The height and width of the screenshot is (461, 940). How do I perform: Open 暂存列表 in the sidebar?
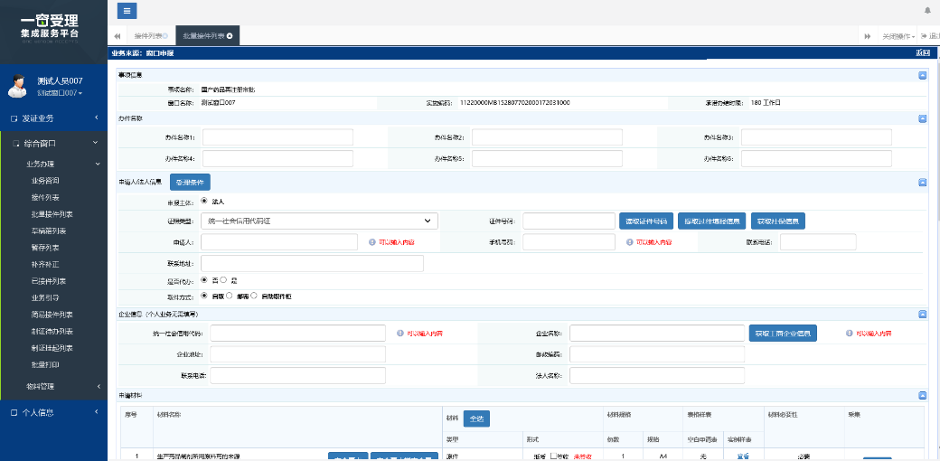coord(45,247)
